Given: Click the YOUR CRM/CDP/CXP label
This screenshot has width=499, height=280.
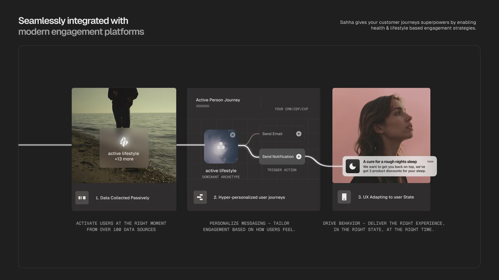Looking at the screenshot, I should point(291,109).
